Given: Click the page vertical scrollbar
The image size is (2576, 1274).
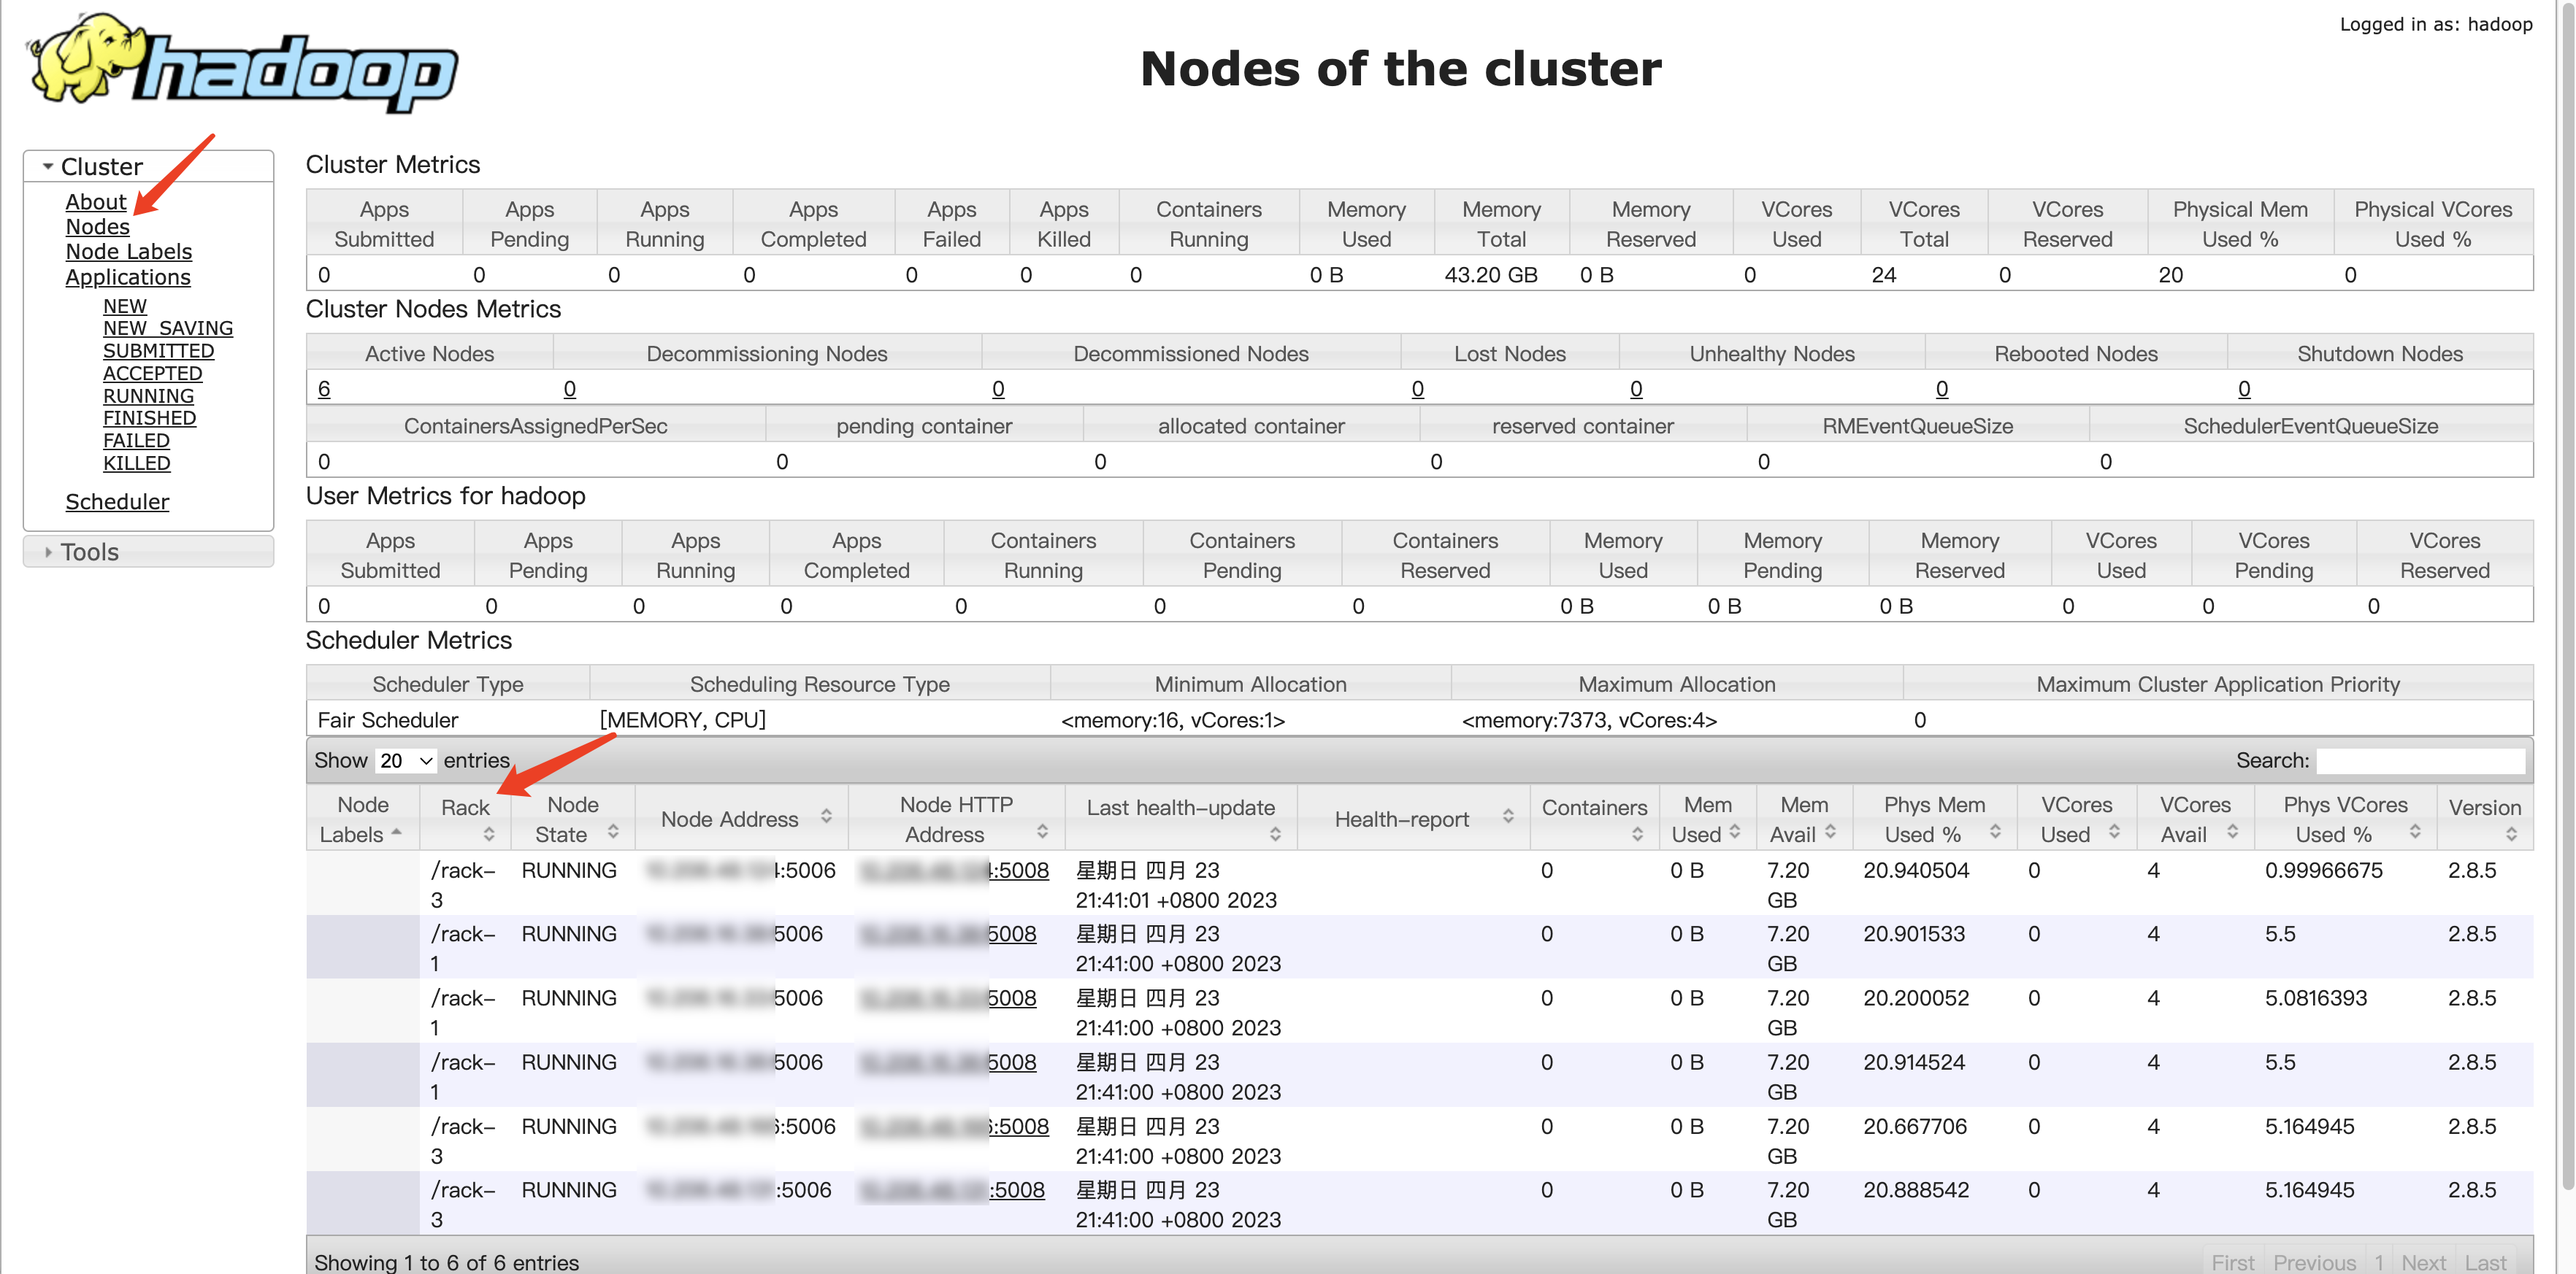Looking at the screenshot, I should [2567, 600].
